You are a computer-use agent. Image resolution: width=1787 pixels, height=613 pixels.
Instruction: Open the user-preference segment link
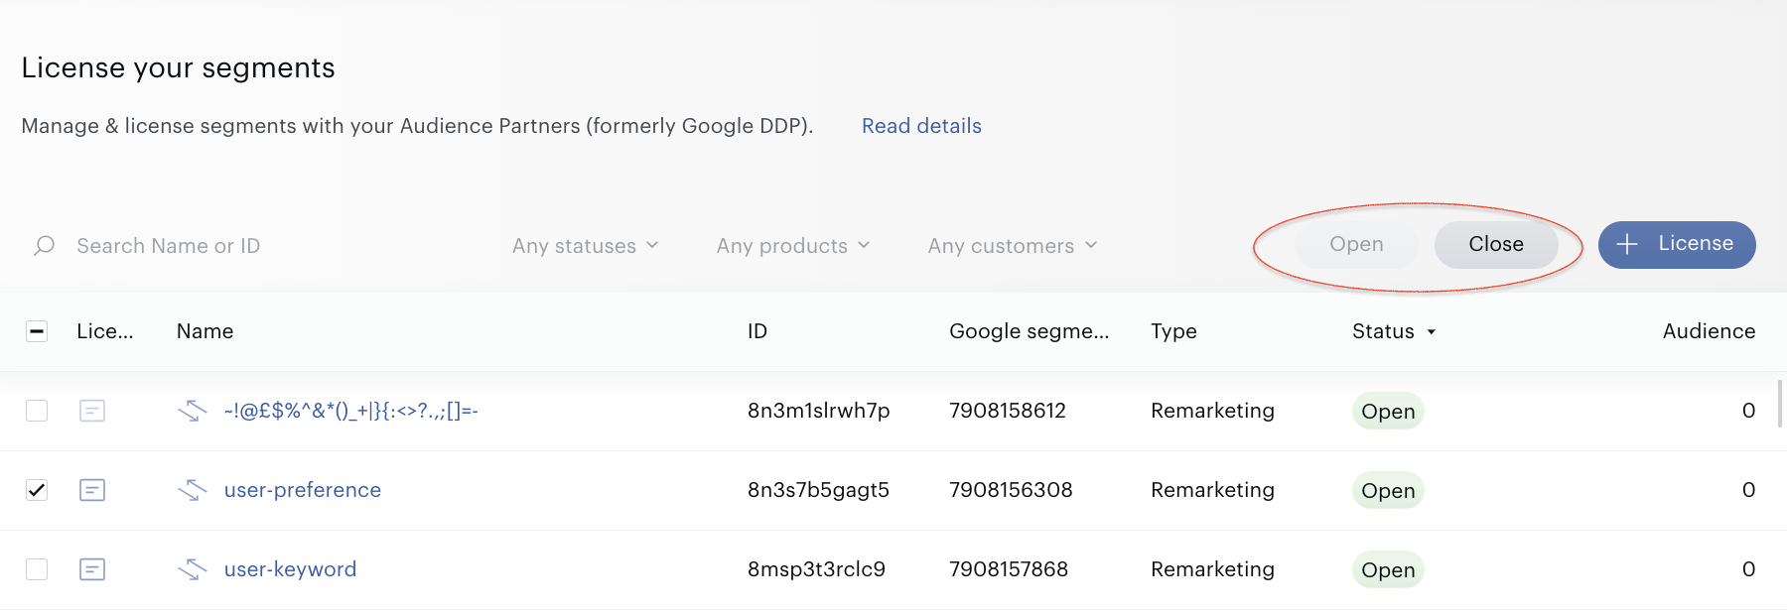click(303, 490)
